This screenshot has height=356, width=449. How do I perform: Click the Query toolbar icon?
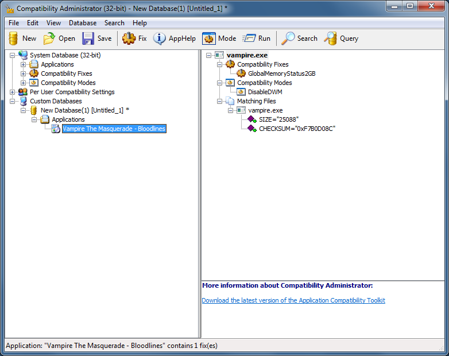click(331, 38)
